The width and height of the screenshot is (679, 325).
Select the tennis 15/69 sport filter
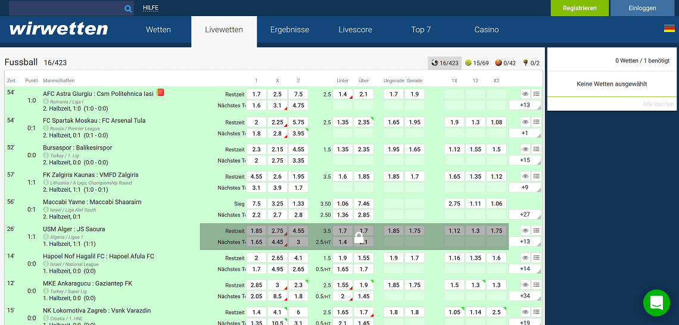click(x=476, y=63)
